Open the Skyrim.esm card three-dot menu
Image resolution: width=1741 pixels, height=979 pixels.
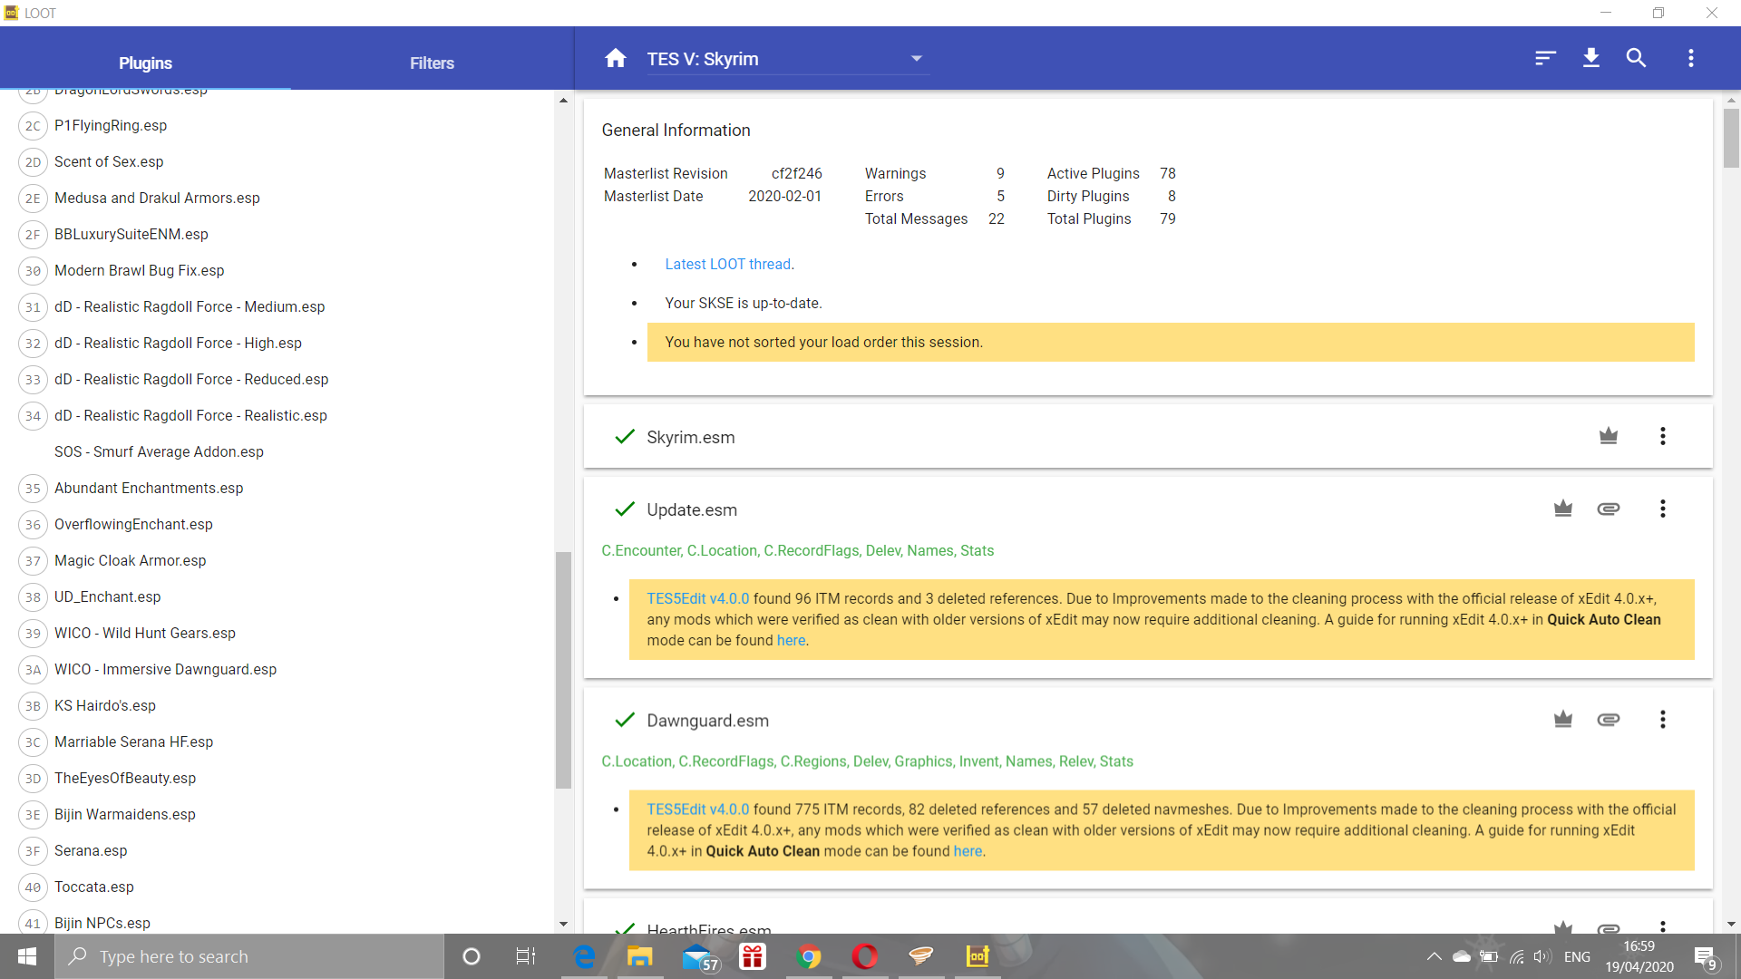coord(1663,436)
